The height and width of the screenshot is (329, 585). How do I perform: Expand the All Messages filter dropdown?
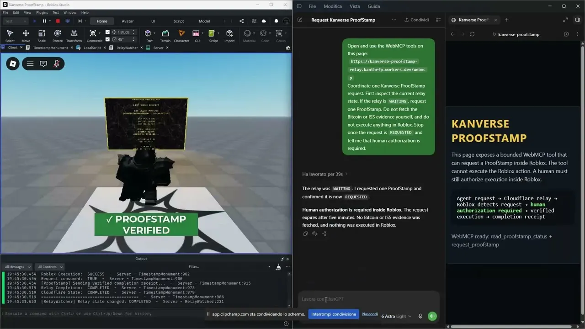pyautogui.click(x=17, y=267)
